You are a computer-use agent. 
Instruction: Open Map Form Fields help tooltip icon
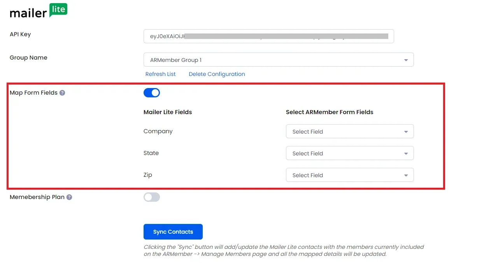point(62,93)
